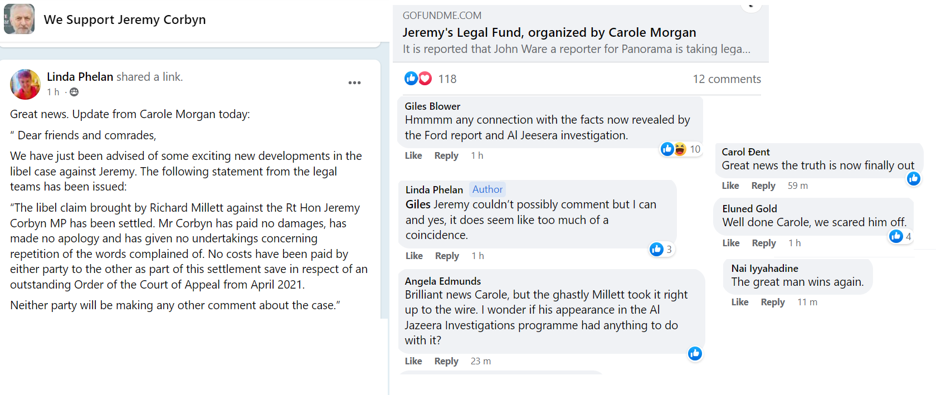The height and width of the screenshot is (395, 936).
Task: Click the post audience globe icon
Action: click(74, 92)
